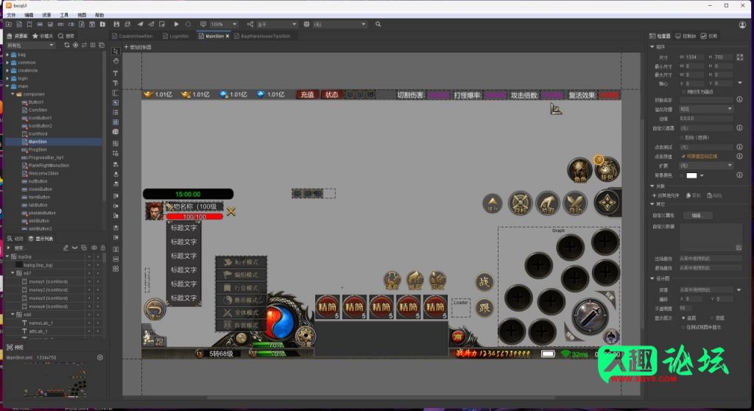Click the language globe icon in toolbar
The width and height of the screenshot is (754, 411).
pos(306,24)
